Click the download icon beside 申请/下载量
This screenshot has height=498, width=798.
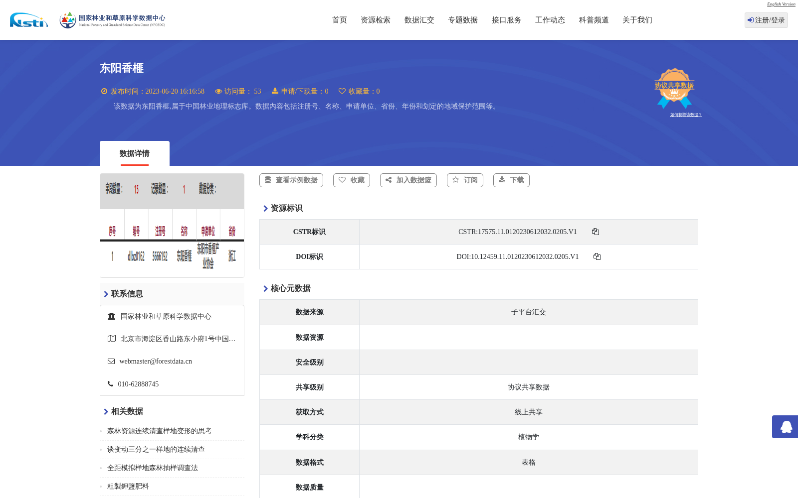[275, 91]
